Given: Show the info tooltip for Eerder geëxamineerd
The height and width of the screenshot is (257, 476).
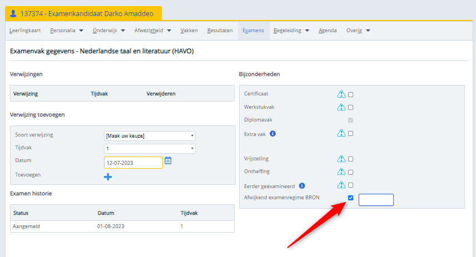Looking at the screenshot, I should 302,186.
